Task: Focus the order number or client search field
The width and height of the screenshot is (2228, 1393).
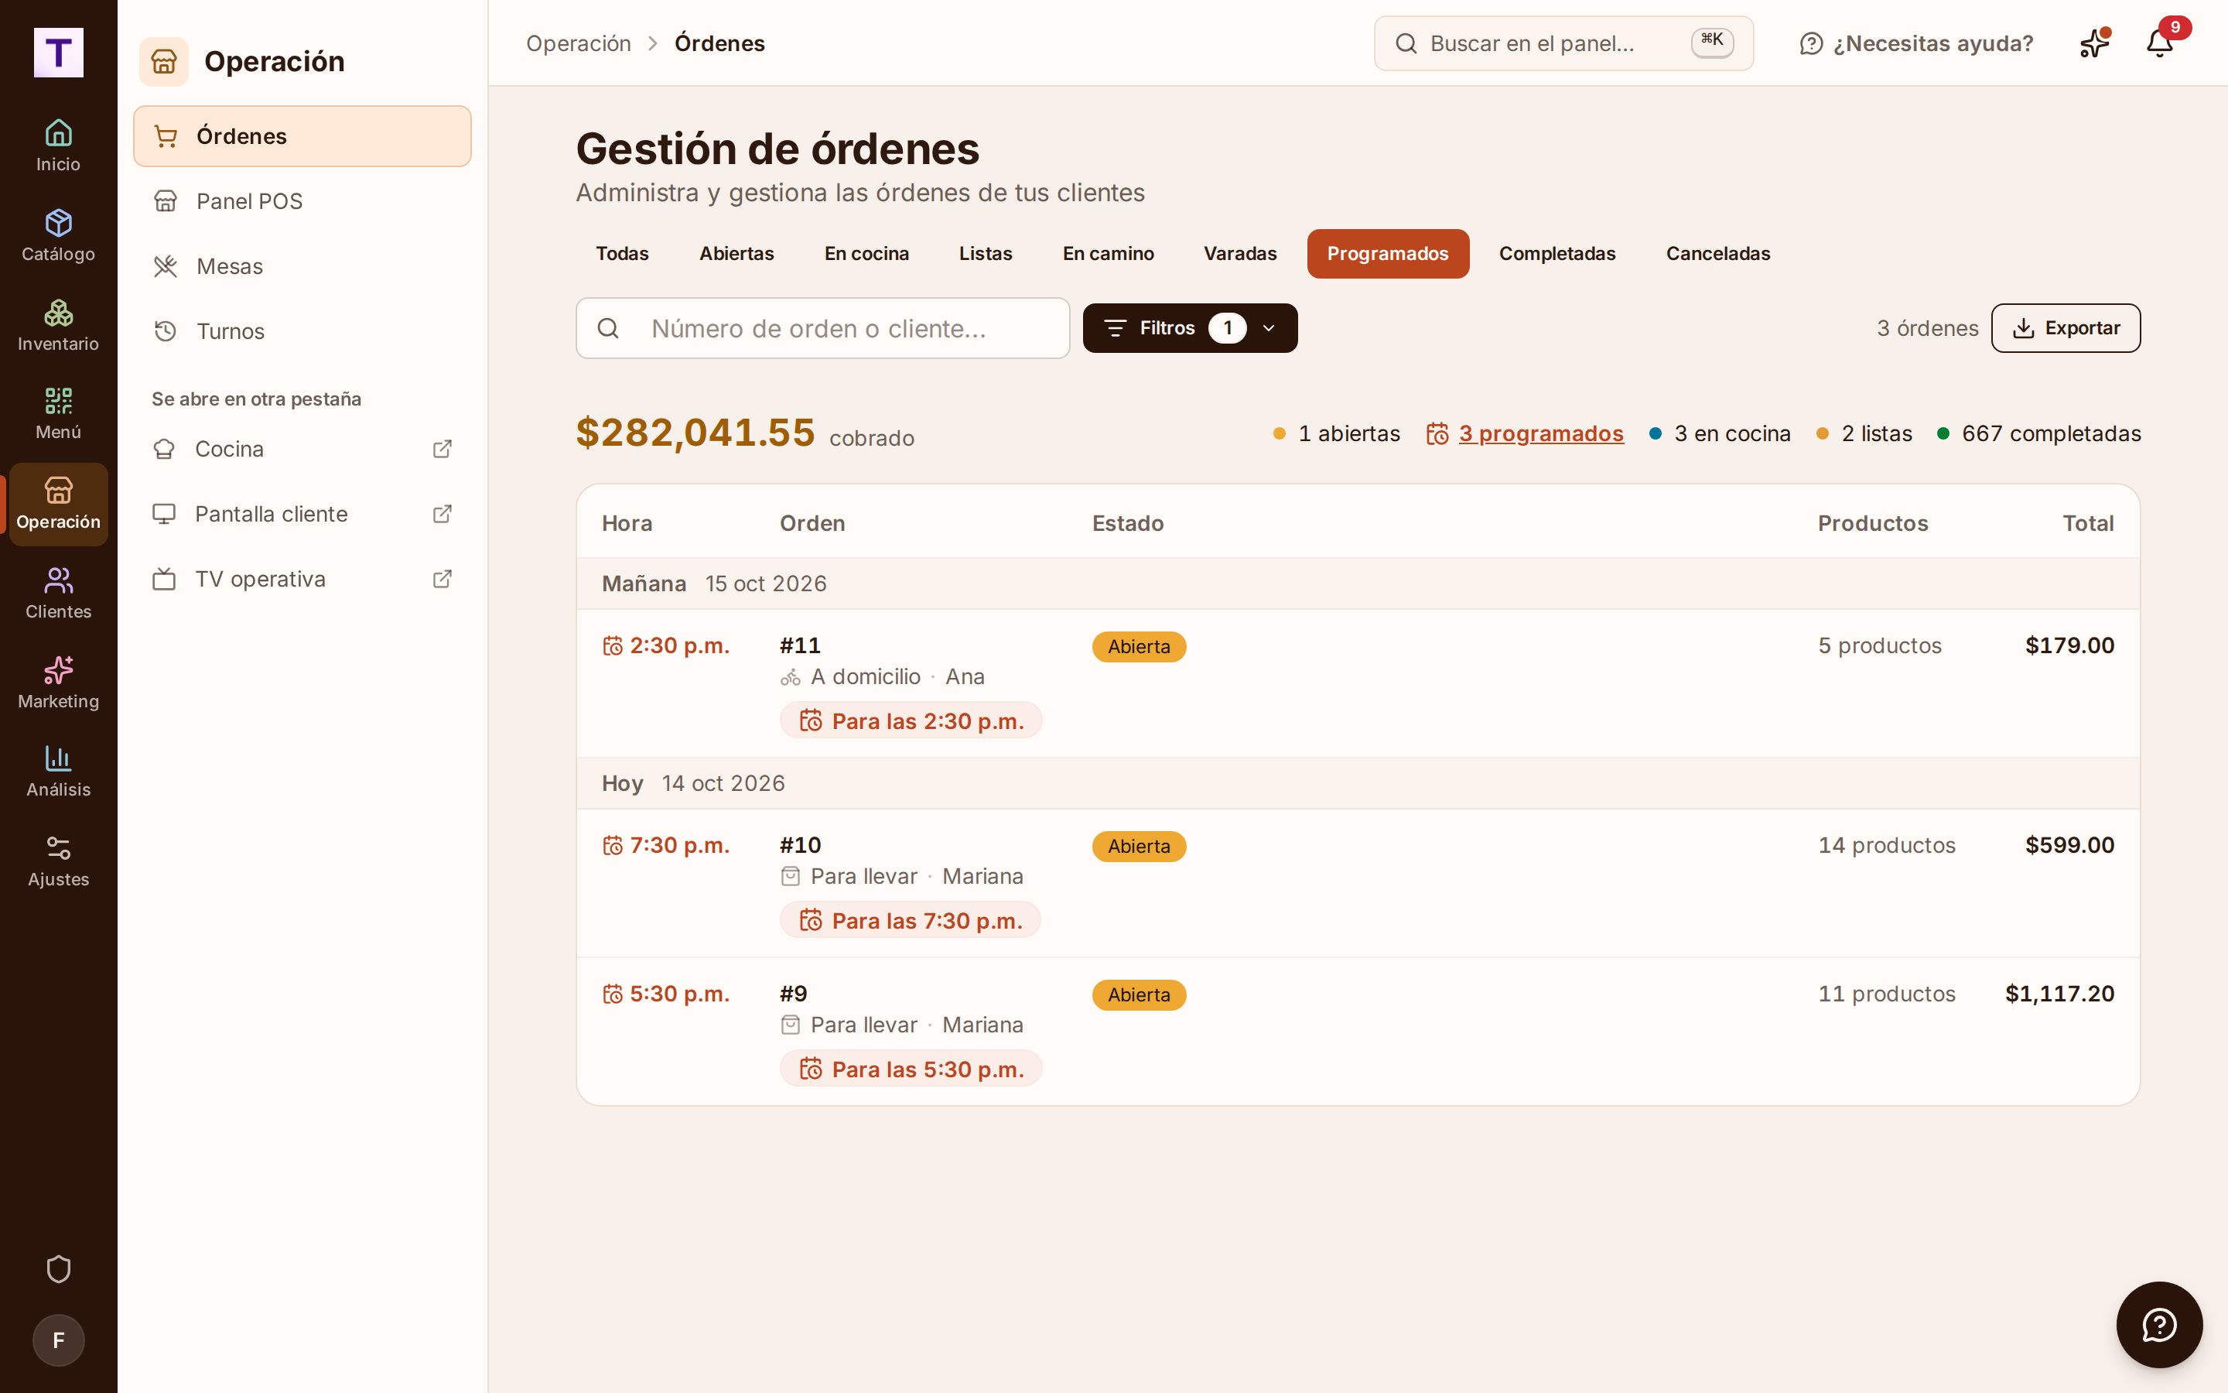Action: [x=822, y=328]
